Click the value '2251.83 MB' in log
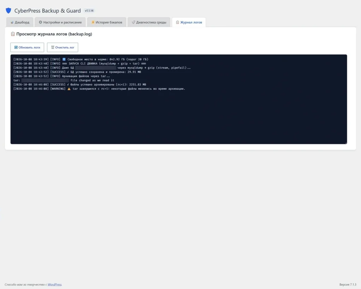The height and width of the screenshot is (289, 361). 138,84
